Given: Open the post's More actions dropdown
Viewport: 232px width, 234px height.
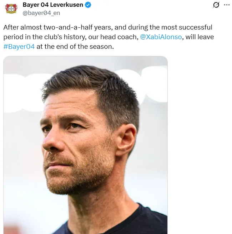Looking at the screenshot, I should pos(227,5).
